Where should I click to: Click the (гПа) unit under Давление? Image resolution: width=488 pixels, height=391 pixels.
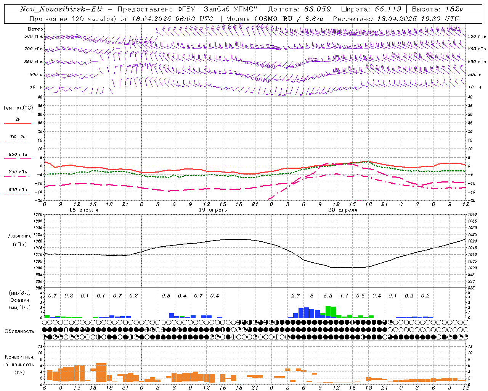click(x=20, y=245)
